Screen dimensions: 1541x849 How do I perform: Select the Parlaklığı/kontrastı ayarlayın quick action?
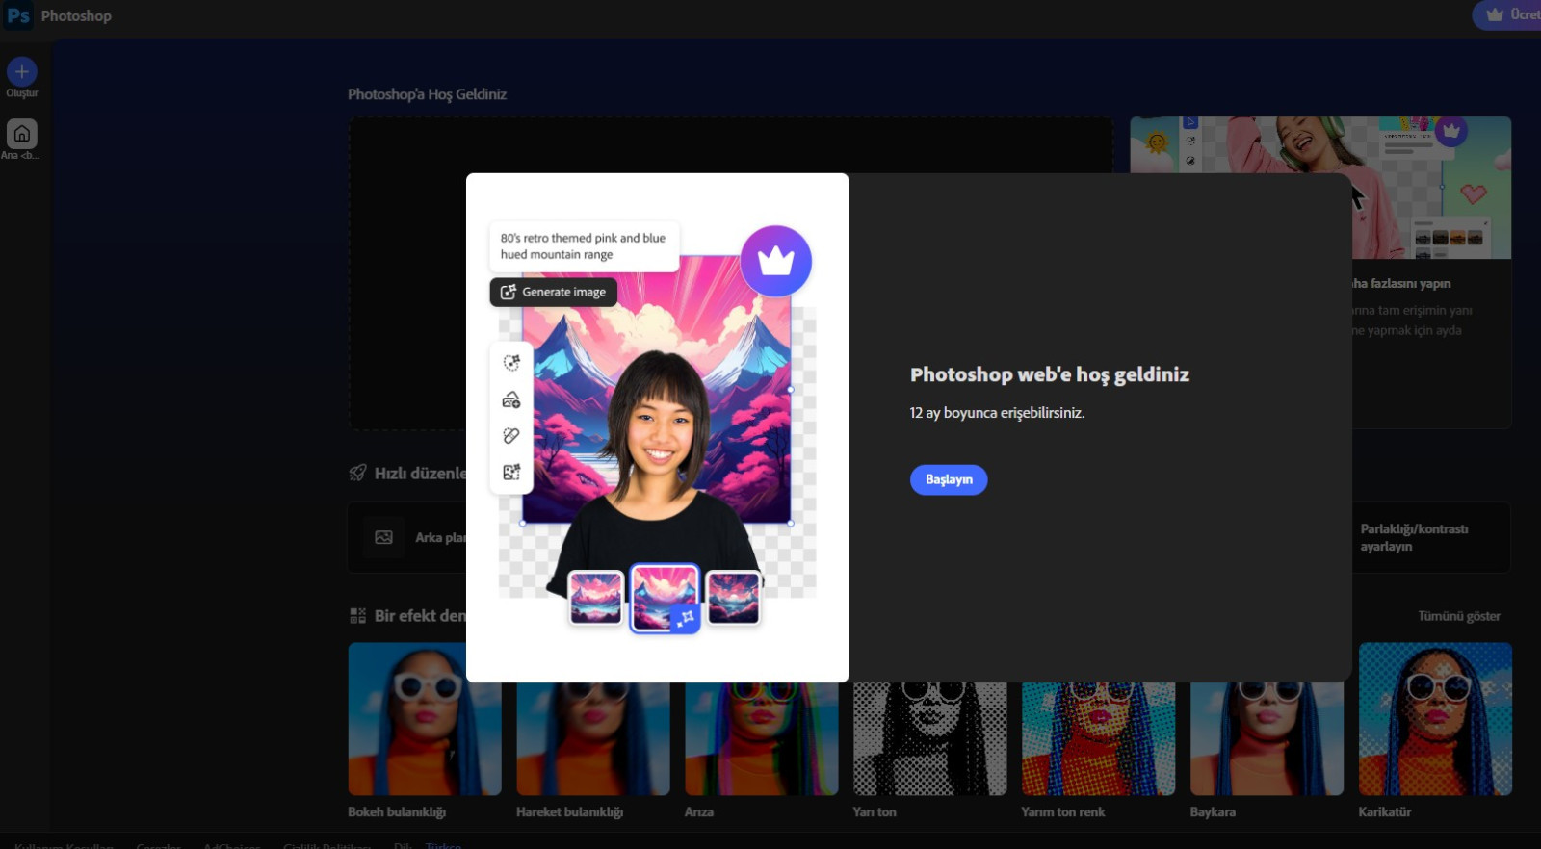tap(1413, 537)
